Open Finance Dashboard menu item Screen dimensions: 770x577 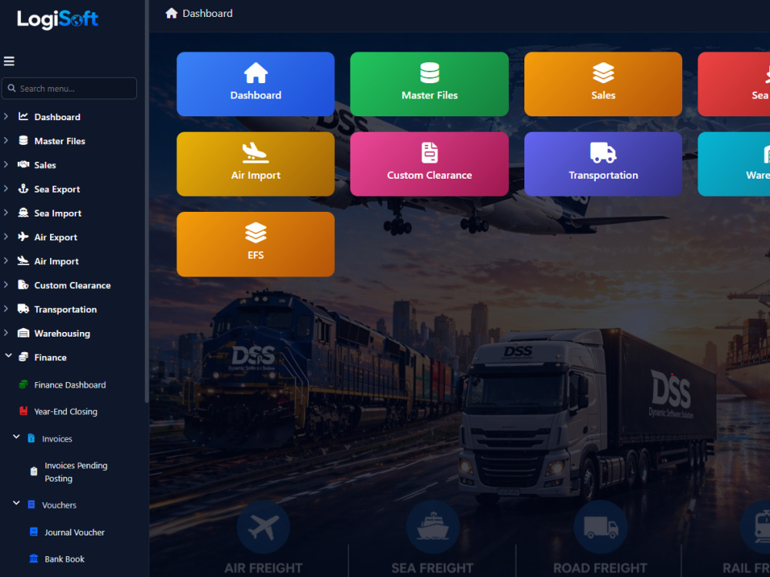coord(70,385)
